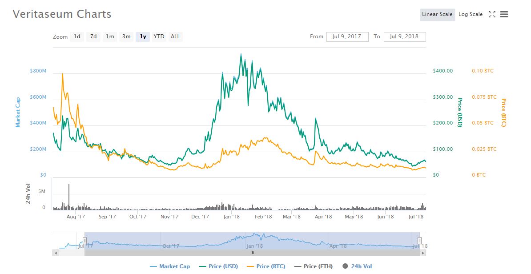Switch to Linear Scale
Viewport: 531px width, 274px height.
[x=437, y=15]
